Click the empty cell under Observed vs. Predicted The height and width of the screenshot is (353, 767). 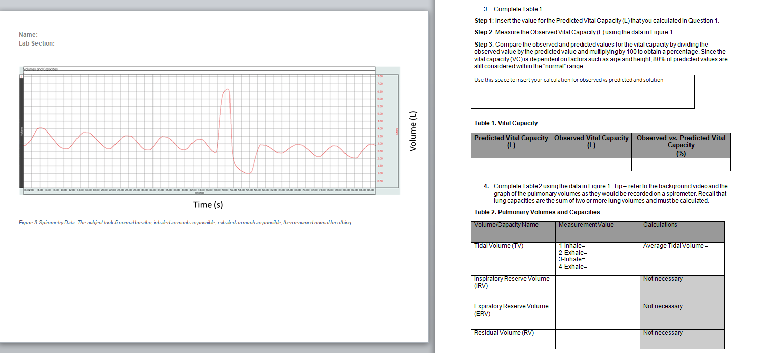click(x=680, y=165)
